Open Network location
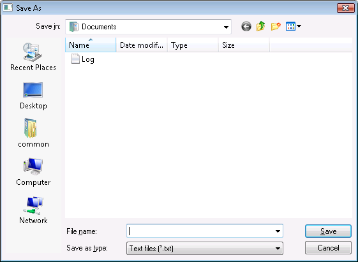The height and width of the screenshot is (262, 358). [33, 210]
